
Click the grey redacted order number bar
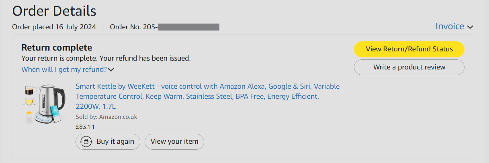click(188, 27)
